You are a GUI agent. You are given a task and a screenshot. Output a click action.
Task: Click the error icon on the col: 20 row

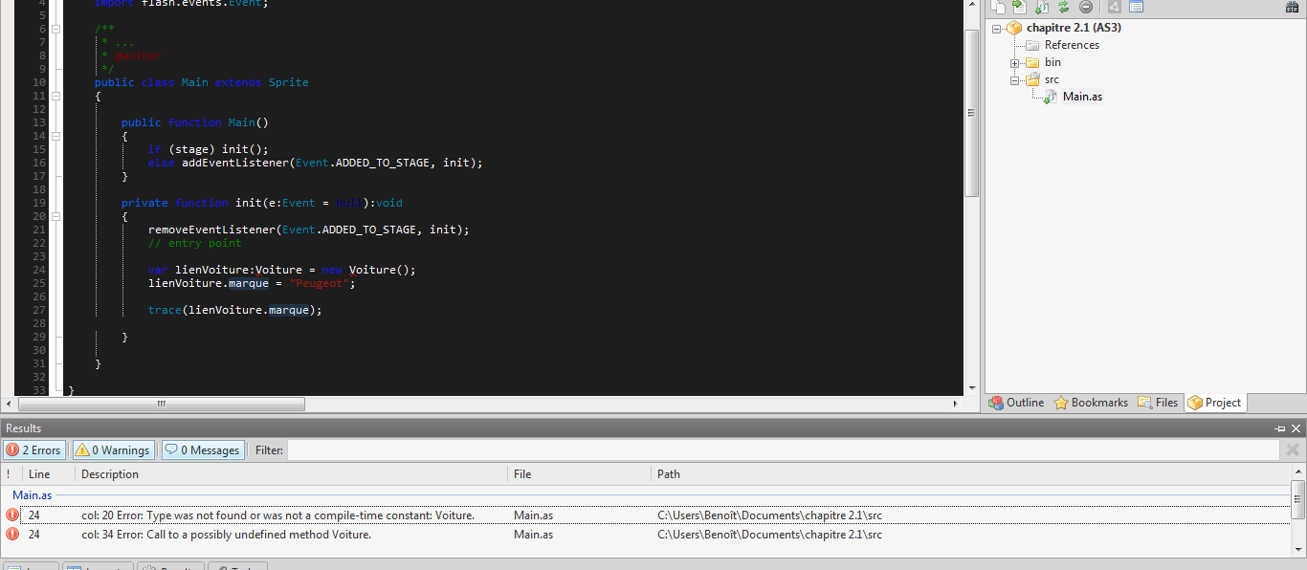tap(12, 515)
